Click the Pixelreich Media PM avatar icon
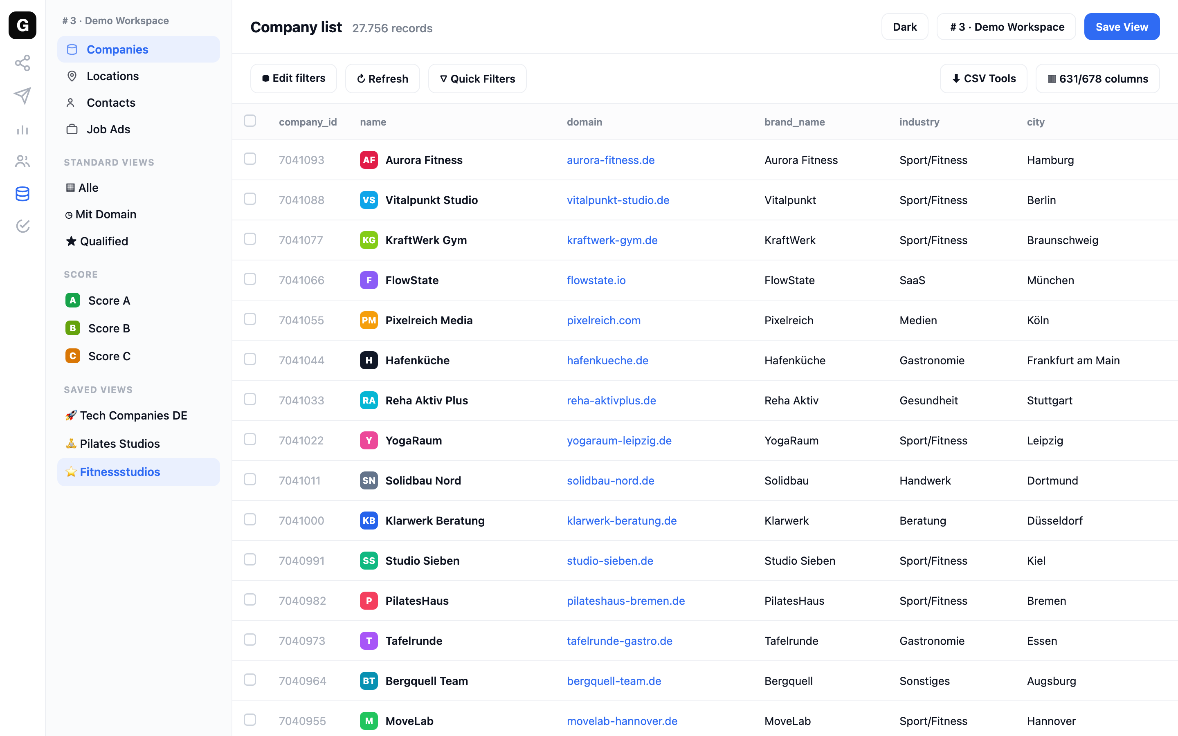Image resolution: width=1178 pixels, height=736 pixels. tap(369, 320)
